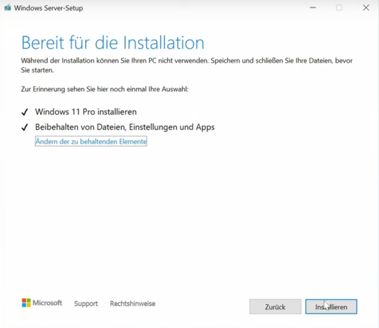The width and height of the screenshot is (379, 328).
Task: Click Beibehalten von Dateien, Einstellungen und Apps text
Action: (125, 127)
